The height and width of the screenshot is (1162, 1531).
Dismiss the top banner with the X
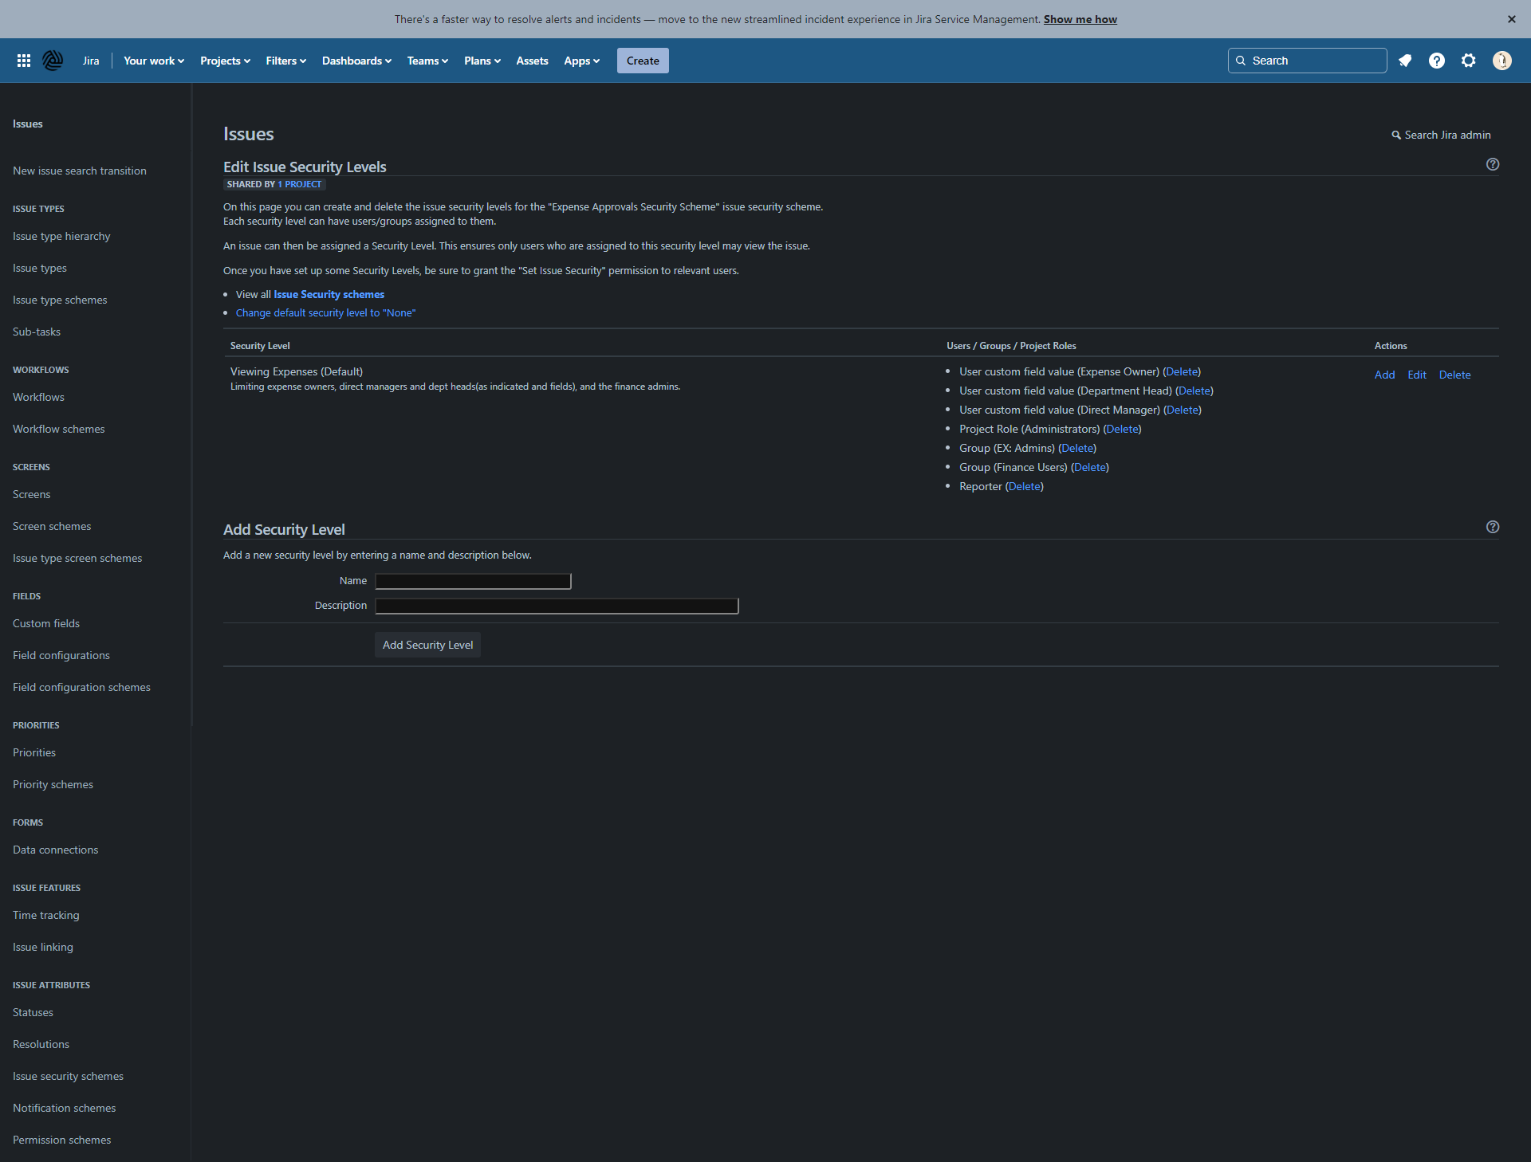[1511, 19]
